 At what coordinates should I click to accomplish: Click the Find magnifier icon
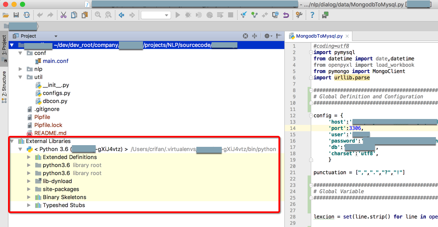tap(98, 15)
